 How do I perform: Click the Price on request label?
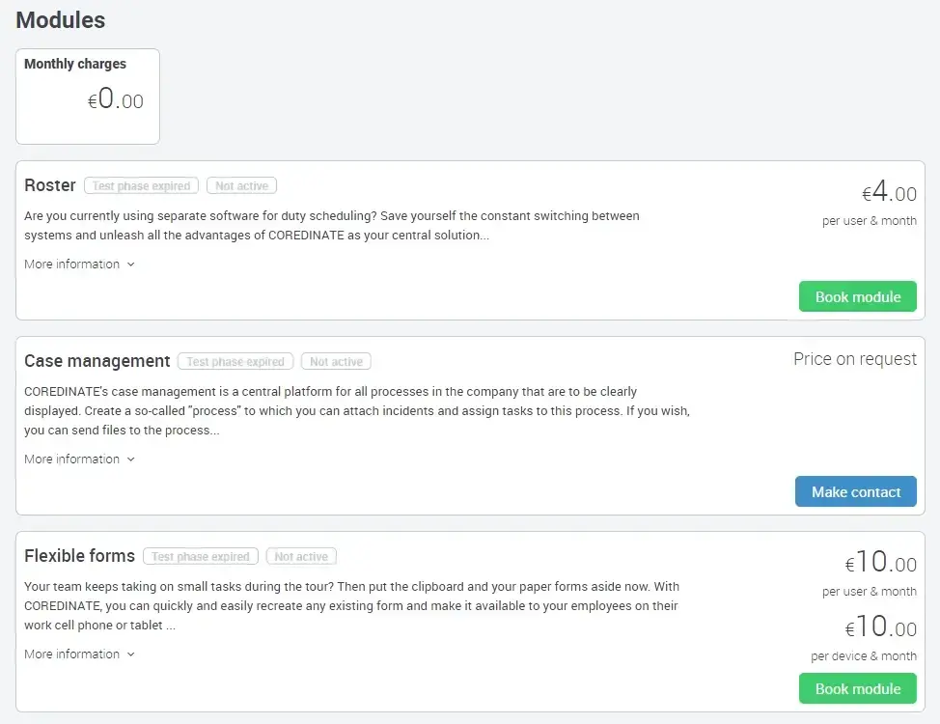click(x=854, y=359)
